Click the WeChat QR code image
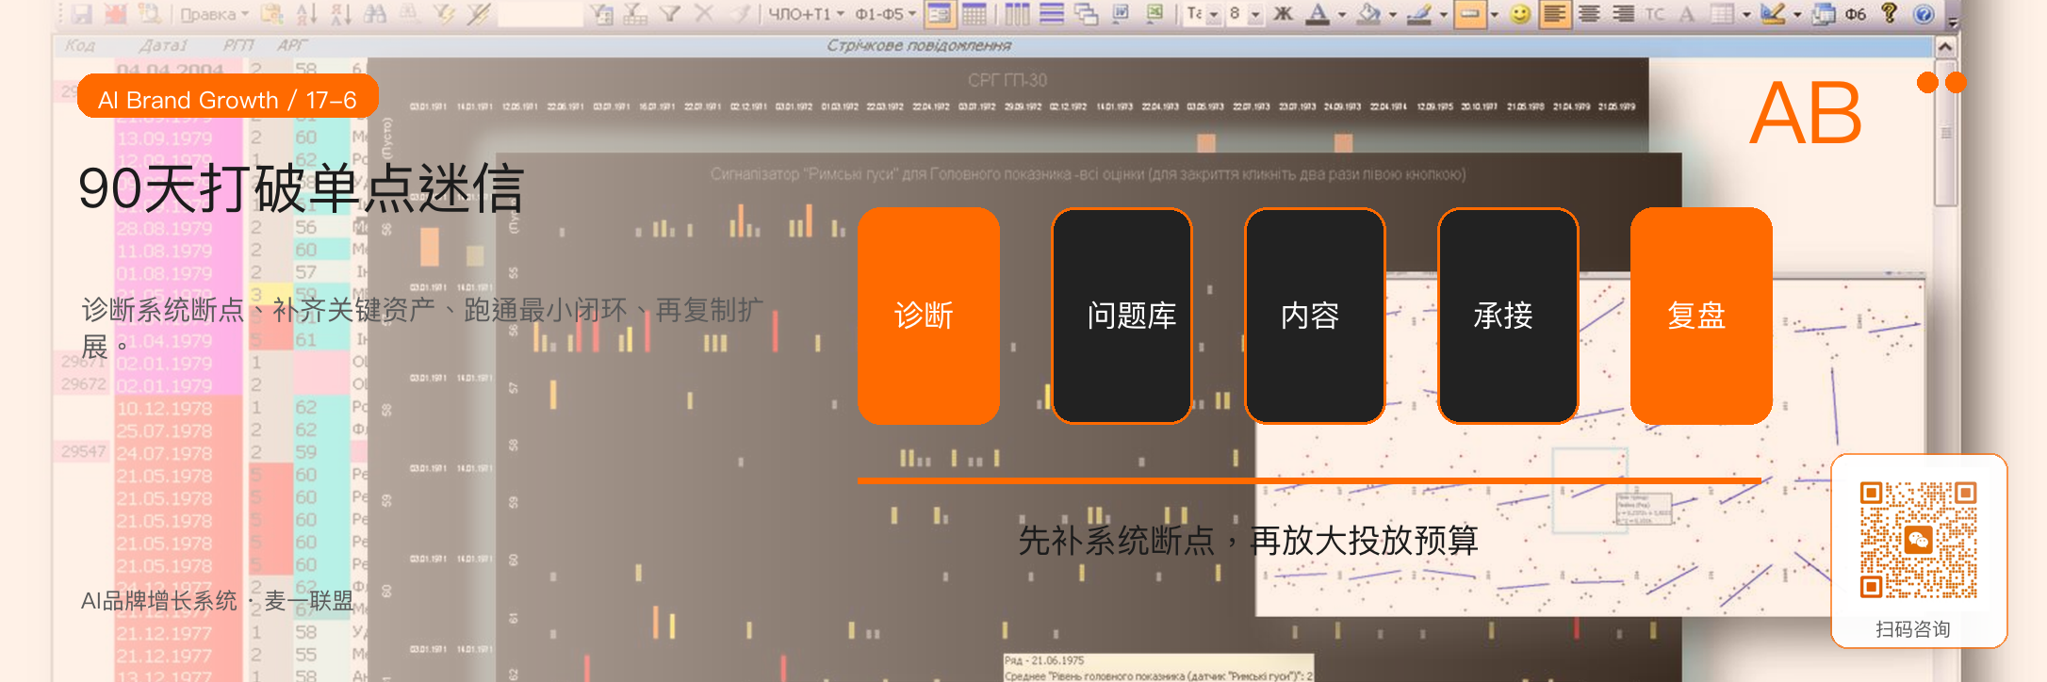 pos(1918,540)
